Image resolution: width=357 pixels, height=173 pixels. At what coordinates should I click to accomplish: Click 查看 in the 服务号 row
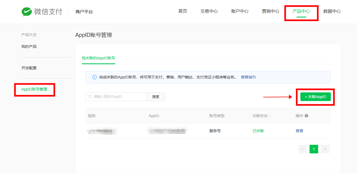click(x=299, y=131)
